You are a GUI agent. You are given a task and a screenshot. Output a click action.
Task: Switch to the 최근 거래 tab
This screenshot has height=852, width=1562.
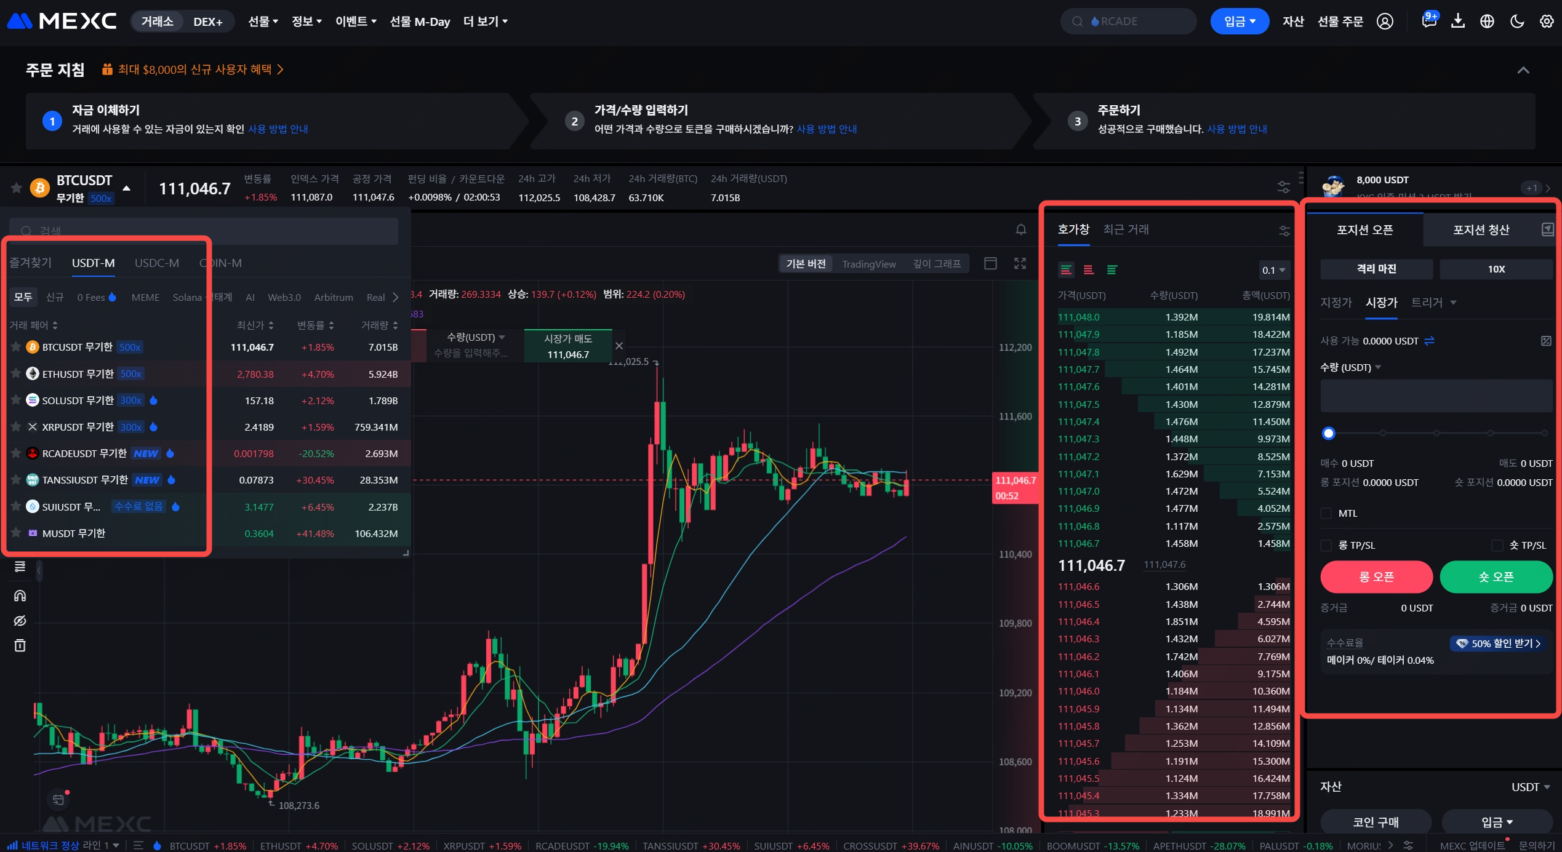click(x=1126, y=229)
